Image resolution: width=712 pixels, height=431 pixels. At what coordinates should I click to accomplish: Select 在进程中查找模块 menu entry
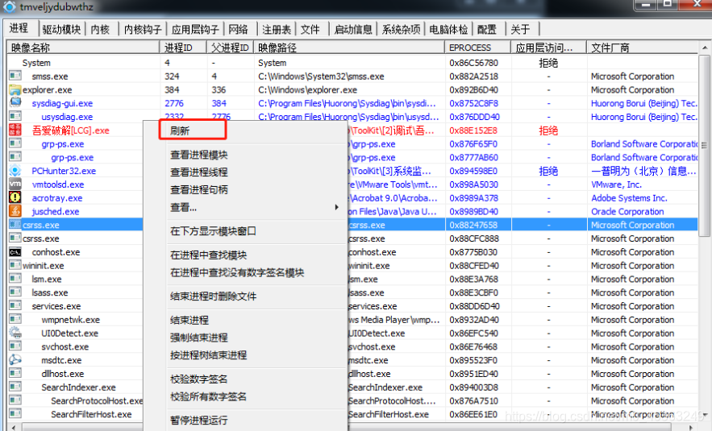pos(208,255)
